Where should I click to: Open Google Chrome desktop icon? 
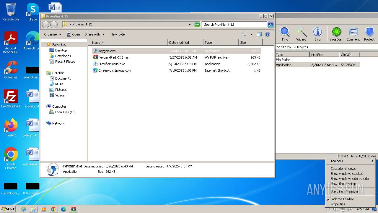11,158
